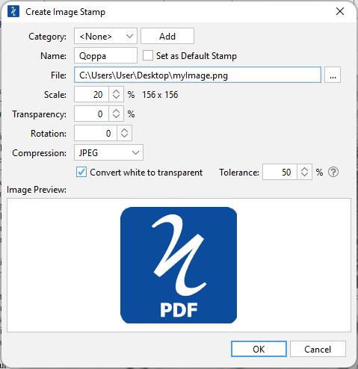
Task: Increase the Scale value with up arrow
Action: 116,91
